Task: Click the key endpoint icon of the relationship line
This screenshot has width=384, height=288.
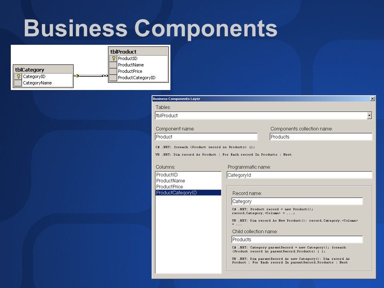Action: point(76,76)
